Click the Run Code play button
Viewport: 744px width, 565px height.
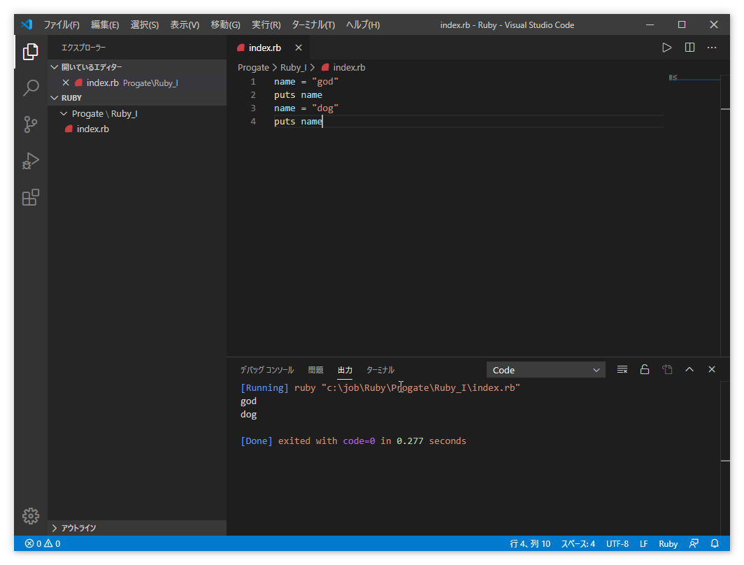(x=666, y=48)
